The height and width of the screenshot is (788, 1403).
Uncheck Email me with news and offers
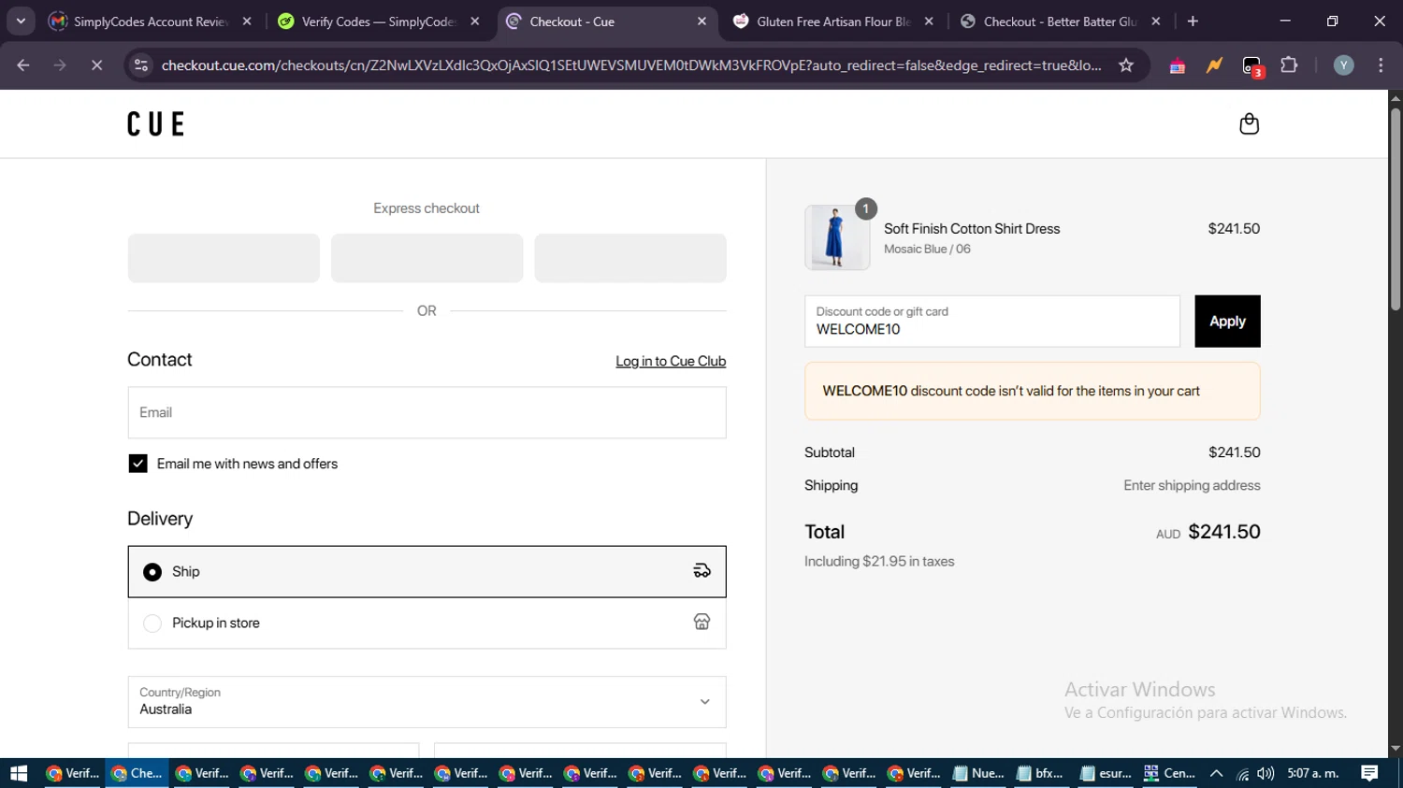tap(137, 464)
